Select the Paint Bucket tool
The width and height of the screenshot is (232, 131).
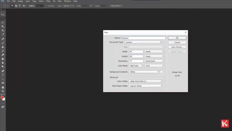click(x=3, y=59)
